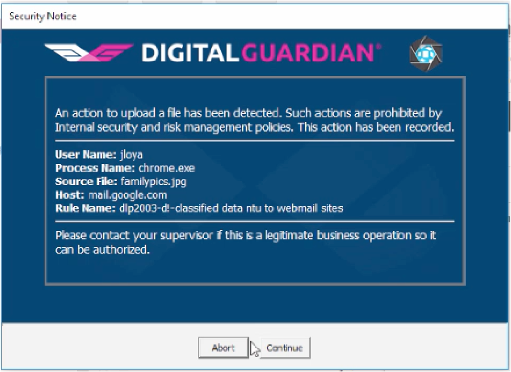Click the hexagonal camera-shutter icon
The image size is (511, 372).
[426, 54]
